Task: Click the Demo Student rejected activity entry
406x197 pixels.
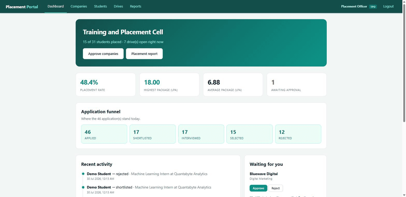Action: click(147, 176)
